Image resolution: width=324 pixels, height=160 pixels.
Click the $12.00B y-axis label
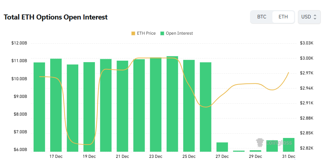(x=19, y=43)
